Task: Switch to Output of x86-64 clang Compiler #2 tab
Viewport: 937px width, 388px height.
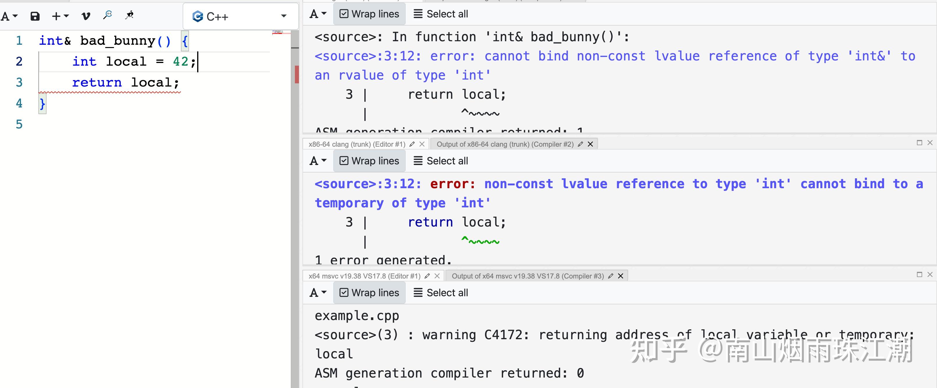Action: pyautogui.click(x=505, y=144)
